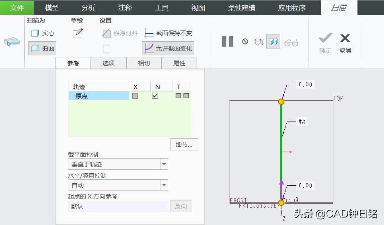Click the thin feature icon under 移除材料
Image resolution: width=384 pixels, height=225 pixels.
[x=106, y=49]
